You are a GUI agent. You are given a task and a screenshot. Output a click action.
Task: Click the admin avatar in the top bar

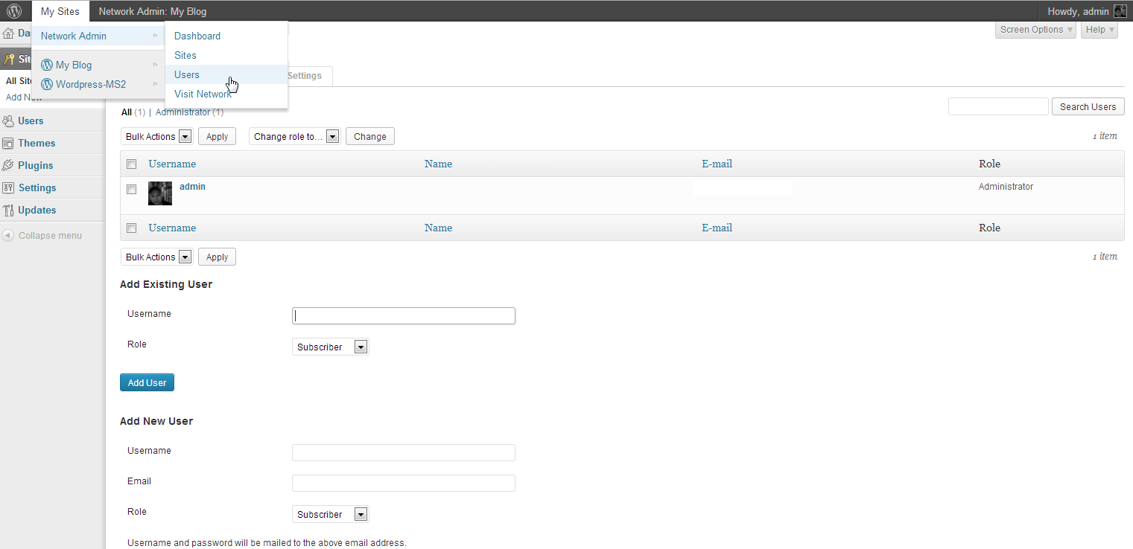(1120, 11)
